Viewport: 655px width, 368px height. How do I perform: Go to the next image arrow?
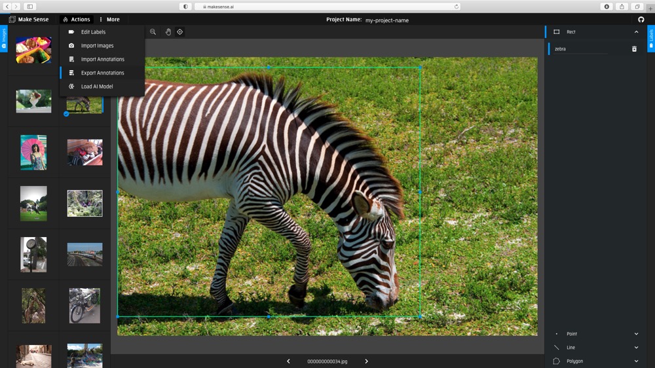366,361
